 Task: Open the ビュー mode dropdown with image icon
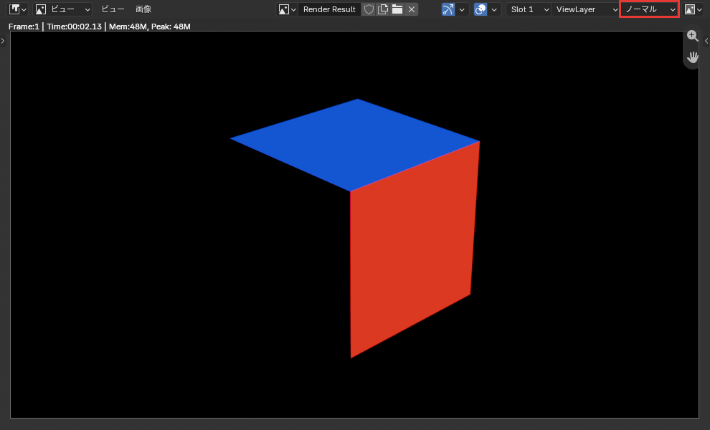(62, 9)
